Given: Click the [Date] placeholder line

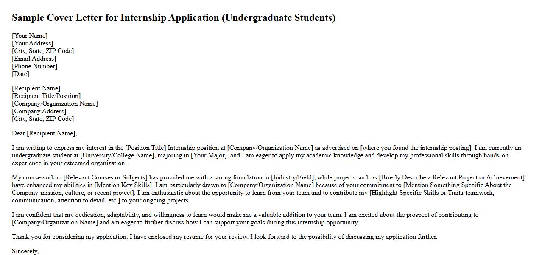Looking at the screenshot, I should pos(20,74).
